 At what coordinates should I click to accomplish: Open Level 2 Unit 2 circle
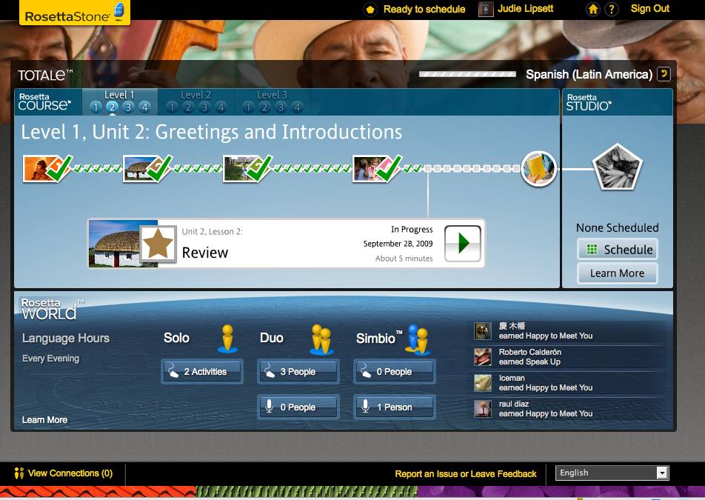188,107
